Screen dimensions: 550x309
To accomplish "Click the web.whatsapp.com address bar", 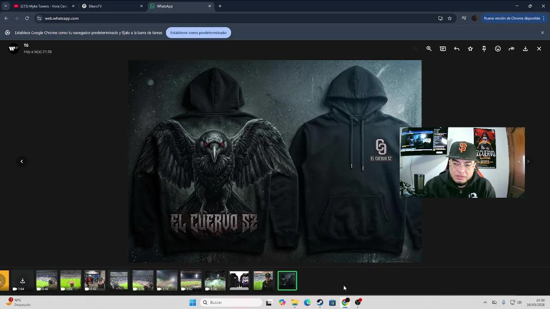I will pos(236,18).
